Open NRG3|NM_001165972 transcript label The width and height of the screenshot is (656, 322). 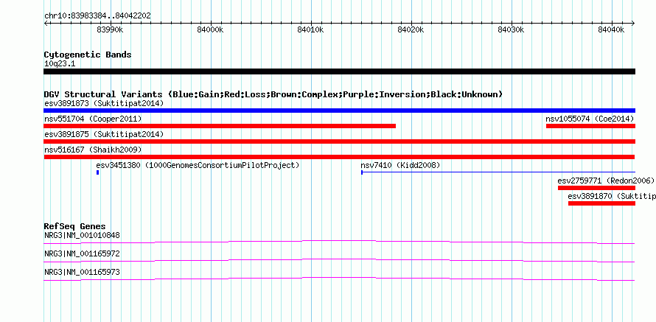point(82,253)
